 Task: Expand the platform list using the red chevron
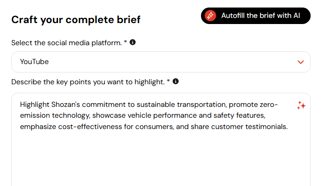301,62
